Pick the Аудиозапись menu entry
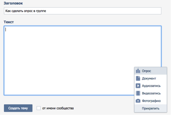 point(151,86)
